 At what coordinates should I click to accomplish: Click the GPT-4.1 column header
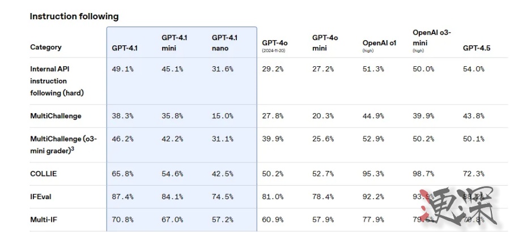pos(125,49)
